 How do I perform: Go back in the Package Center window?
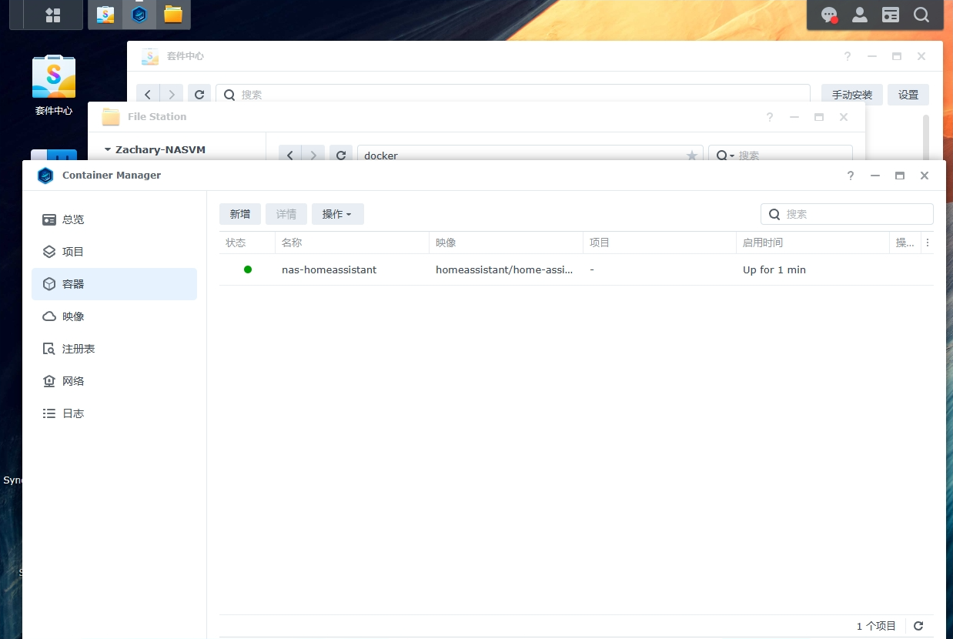coord(148,95)
